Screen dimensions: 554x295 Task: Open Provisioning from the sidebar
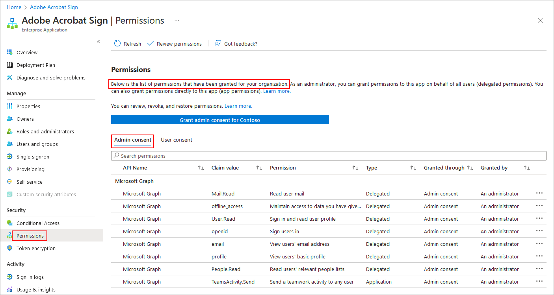(30, 169)
